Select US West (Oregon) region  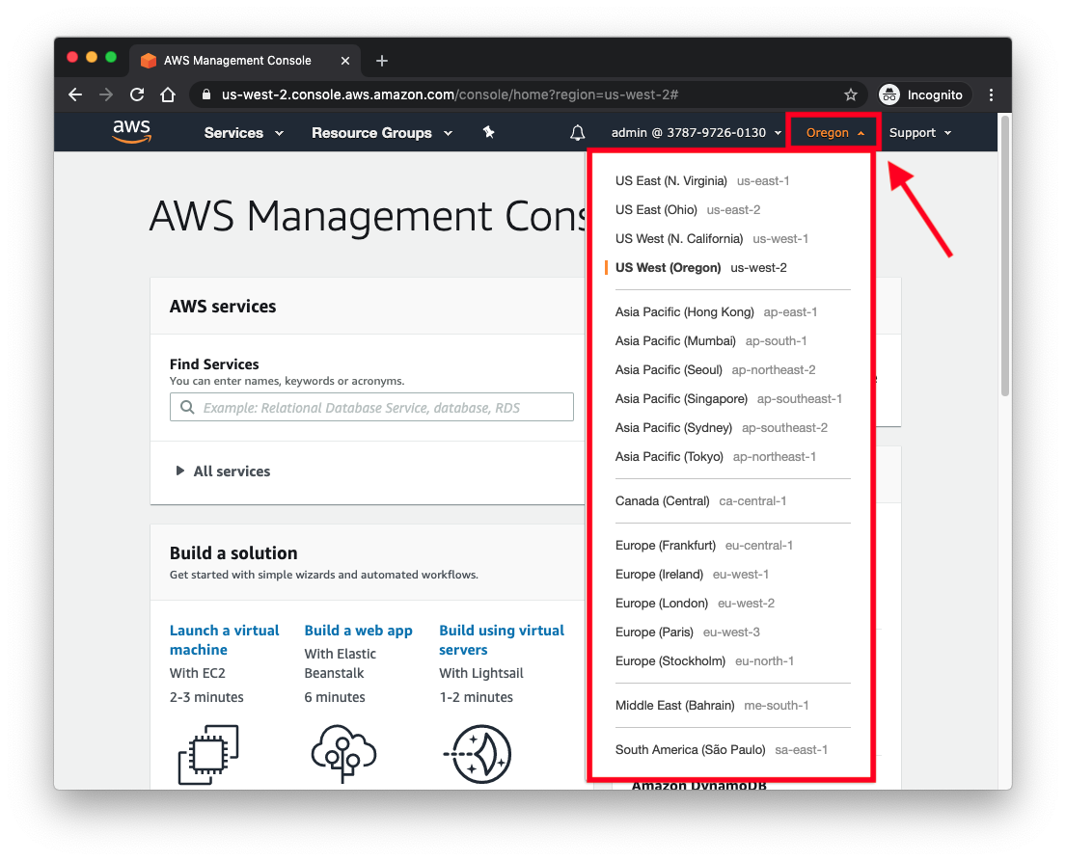point(701,268)
